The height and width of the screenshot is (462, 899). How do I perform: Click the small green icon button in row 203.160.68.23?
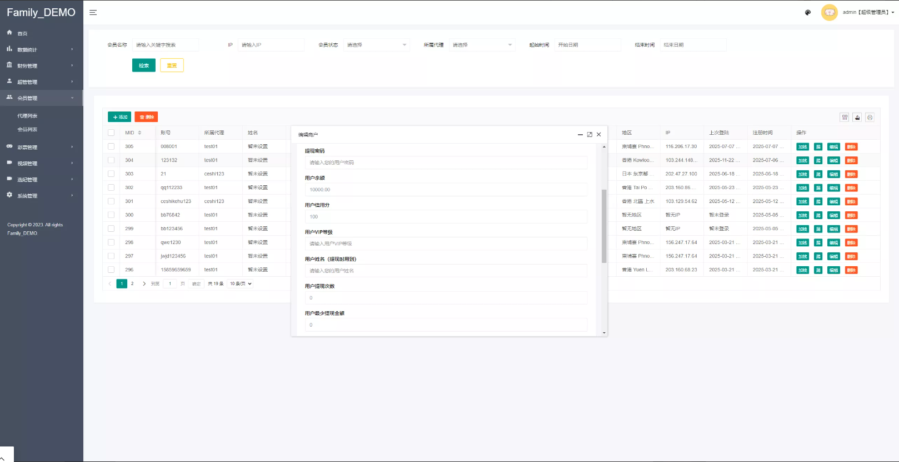[x=818, y=270]
